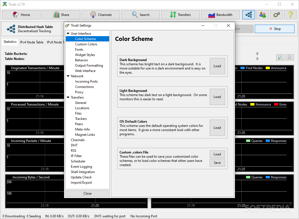Viewport: 299px width, 219px height.
Task: Select Channels in the settings tree
Action: [x=78, y=140]
